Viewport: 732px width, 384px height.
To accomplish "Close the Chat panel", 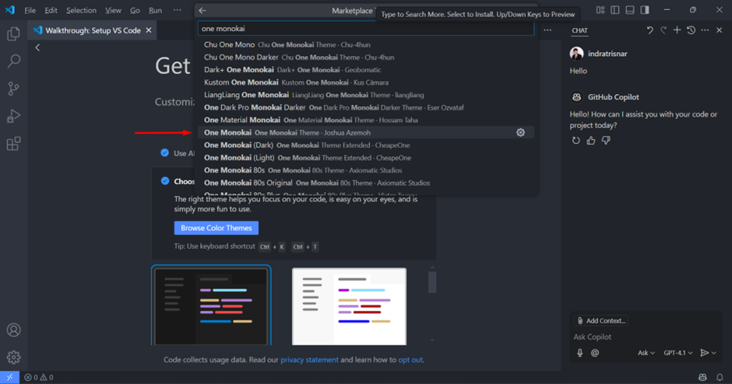I will 720,30.
